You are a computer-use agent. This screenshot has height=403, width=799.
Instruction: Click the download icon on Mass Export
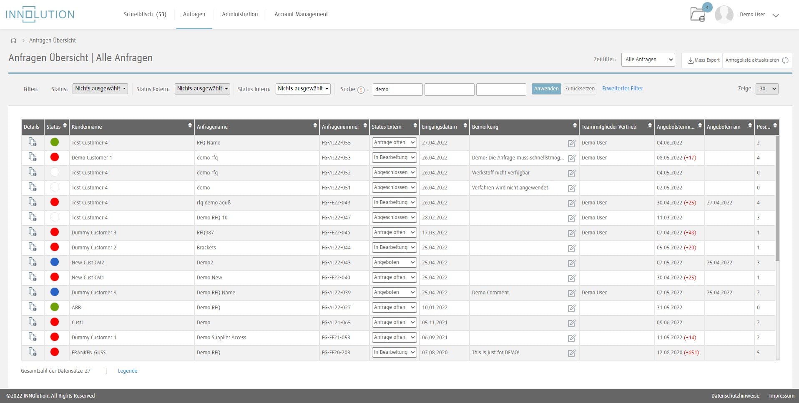(691, 60)
